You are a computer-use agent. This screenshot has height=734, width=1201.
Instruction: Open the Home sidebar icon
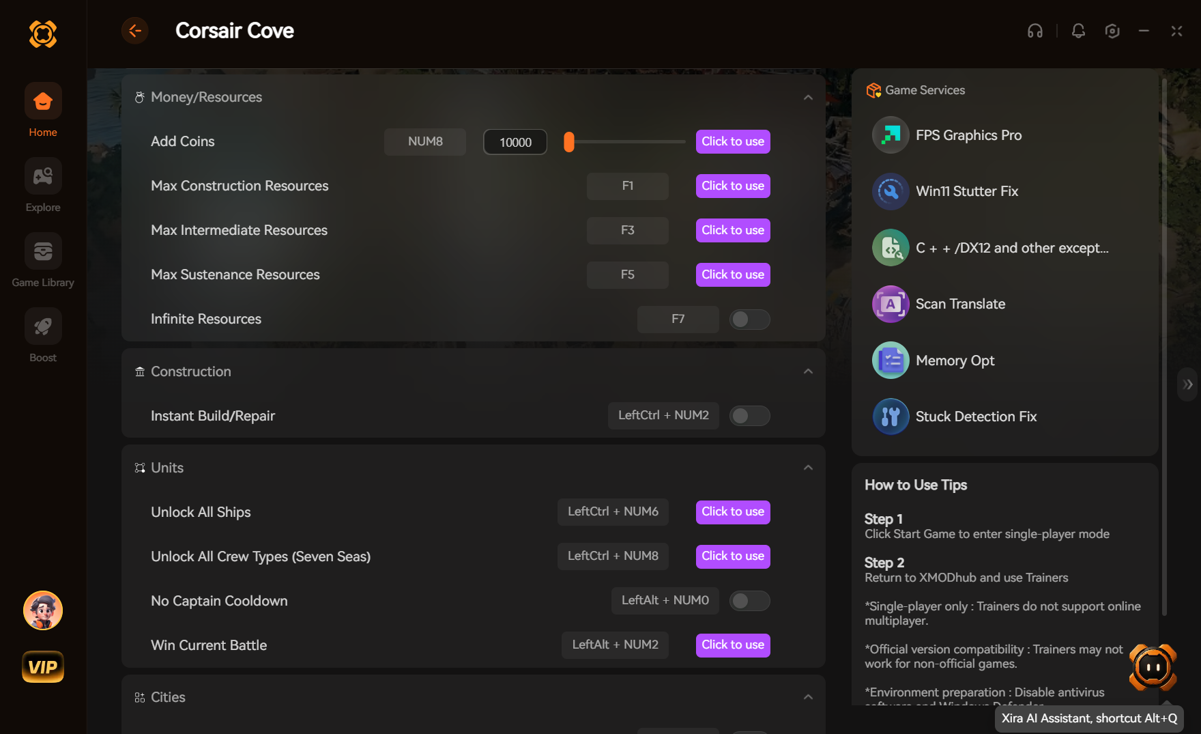click(43, 101)
